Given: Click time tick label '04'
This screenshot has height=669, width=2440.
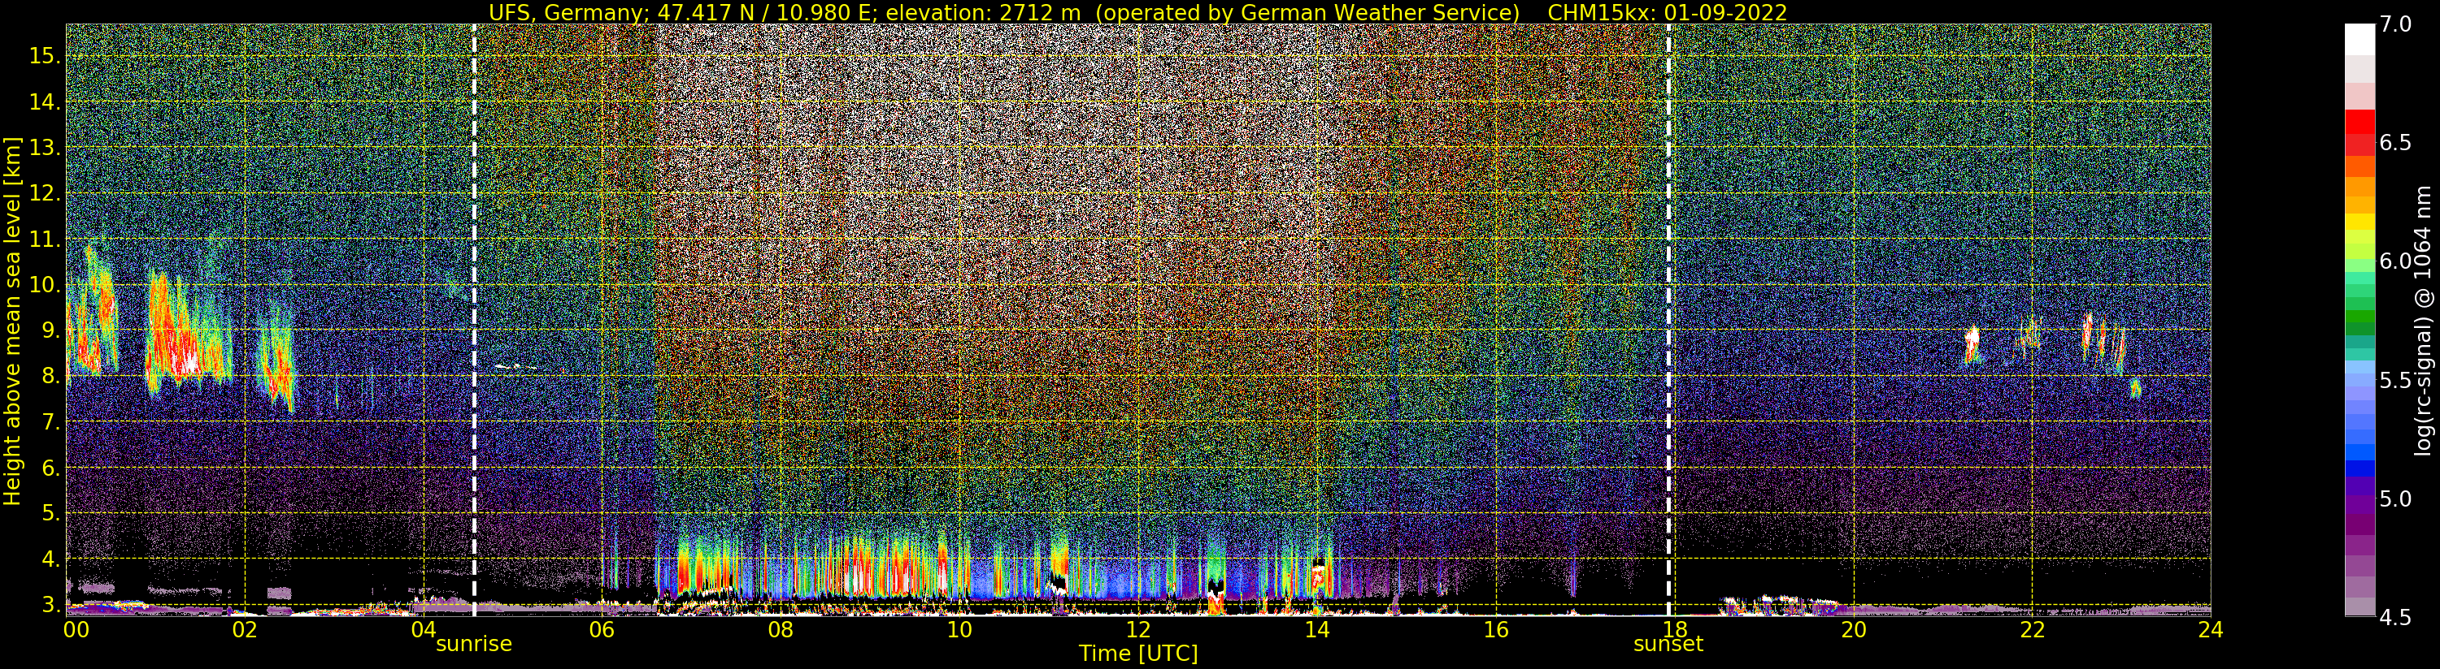Looking at the screenshot, I should 424,629.
